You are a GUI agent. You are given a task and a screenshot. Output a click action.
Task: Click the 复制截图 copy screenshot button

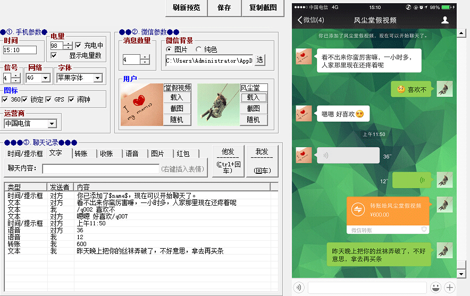tap(263, 7)
